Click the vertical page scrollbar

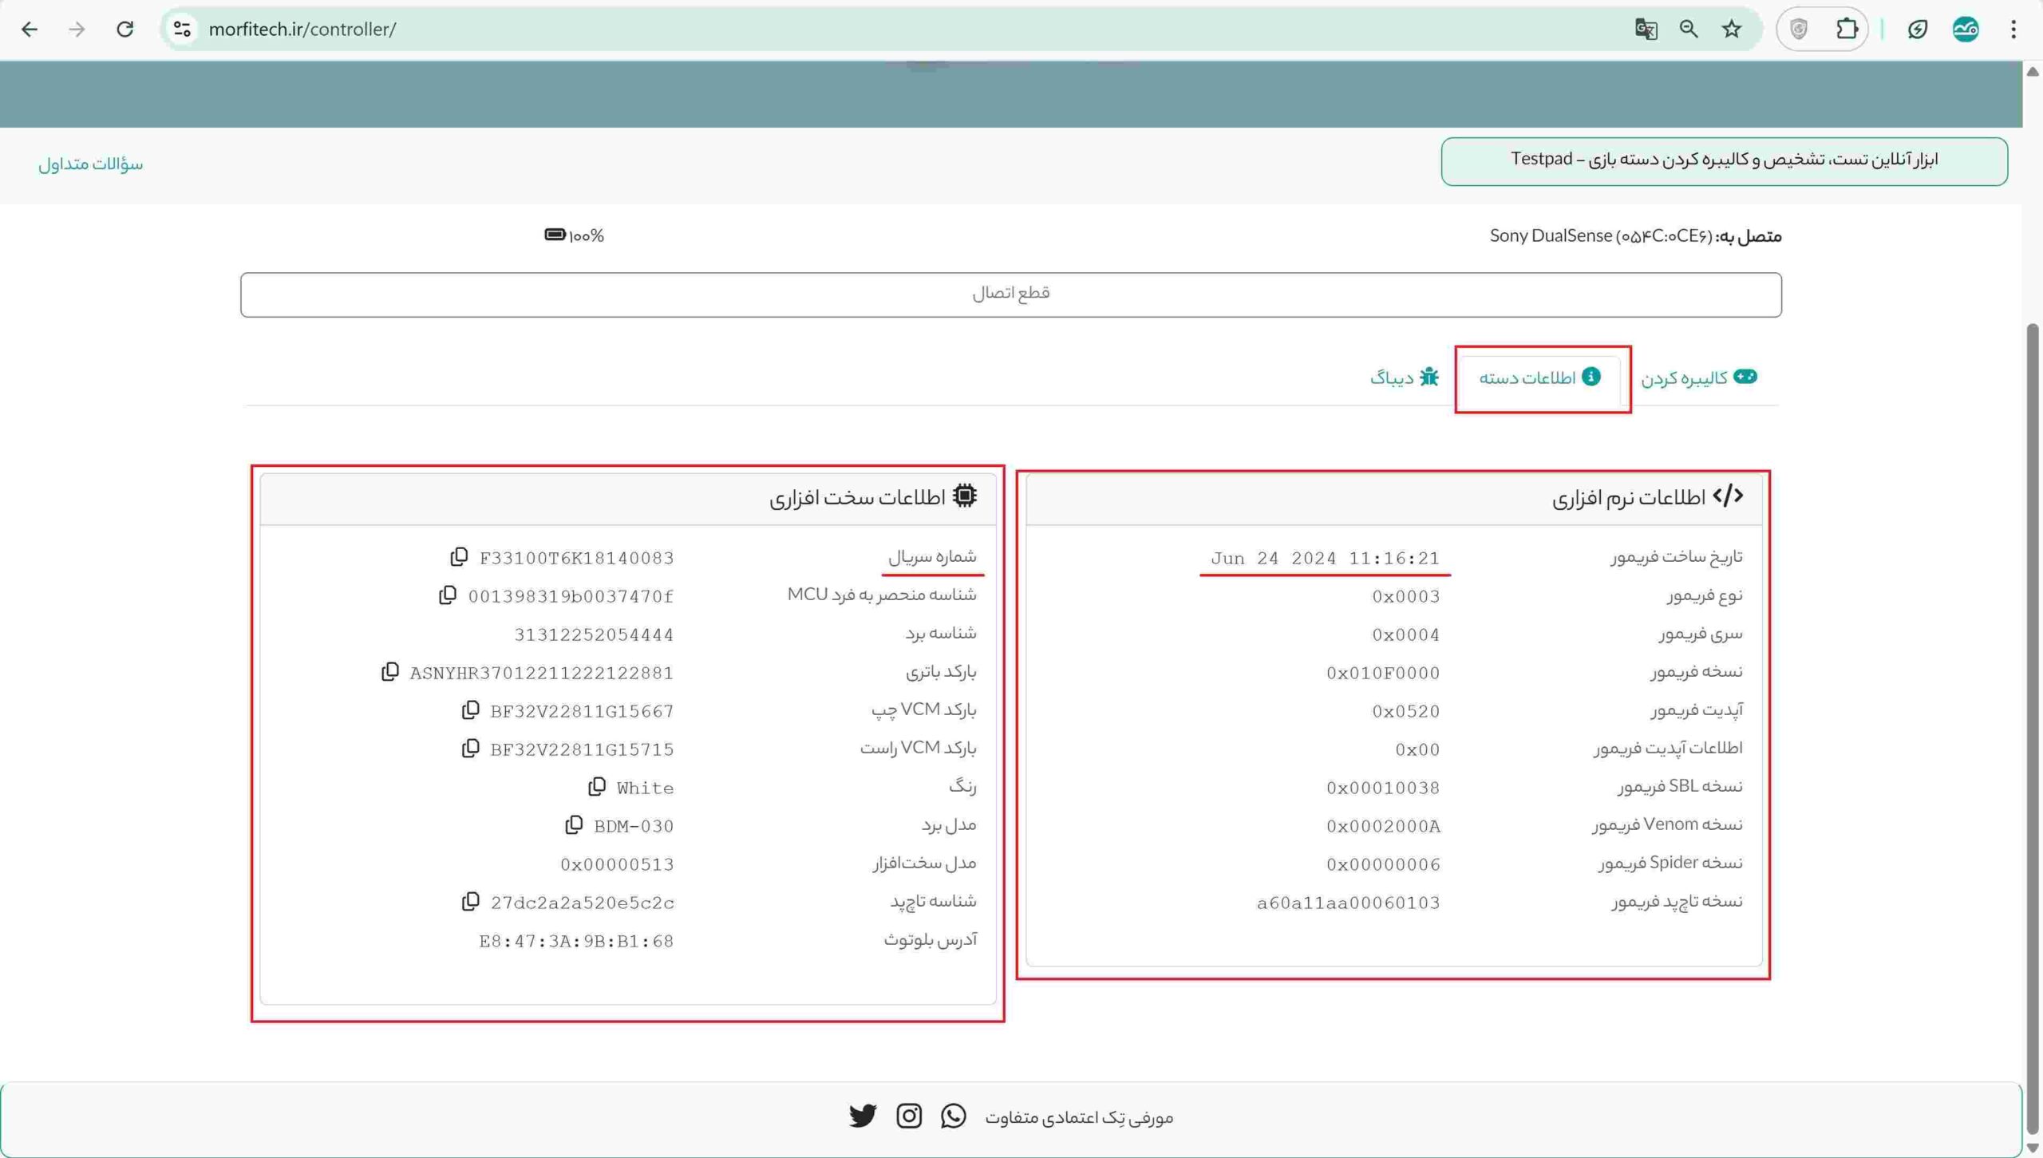2033,718
